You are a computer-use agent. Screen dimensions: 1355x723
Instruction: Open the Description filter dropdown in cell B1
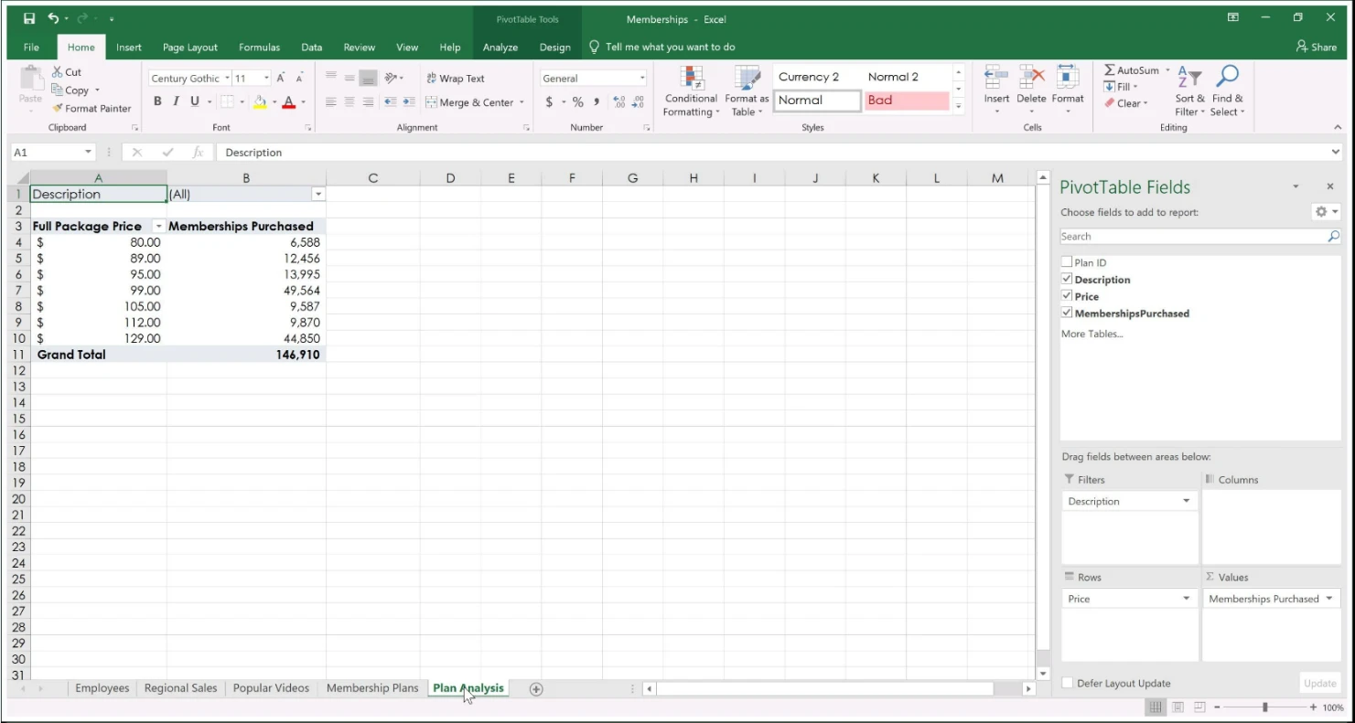pos(317,194)
